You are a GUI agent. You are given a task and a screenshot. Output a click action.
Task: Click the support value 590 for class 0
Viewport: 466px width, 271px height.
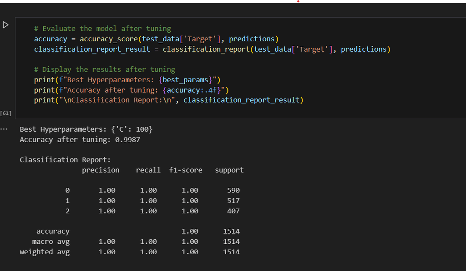[233, 191]
